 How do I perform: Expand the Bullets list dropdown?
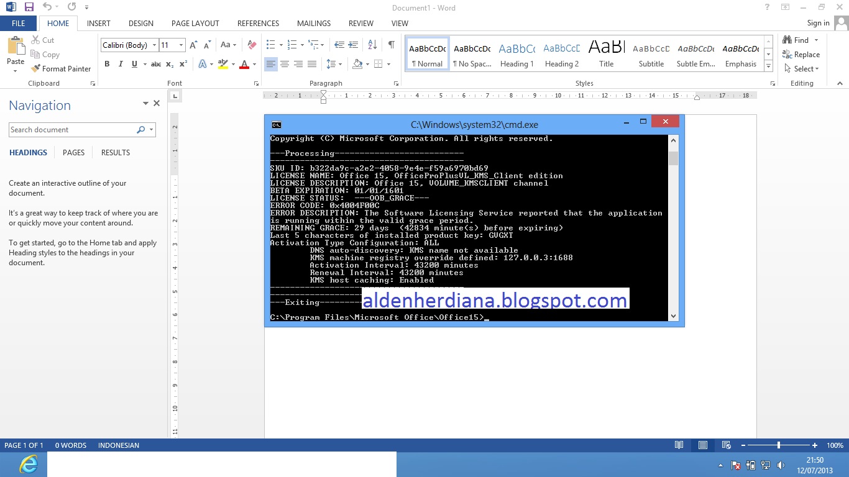pos(281,45)
